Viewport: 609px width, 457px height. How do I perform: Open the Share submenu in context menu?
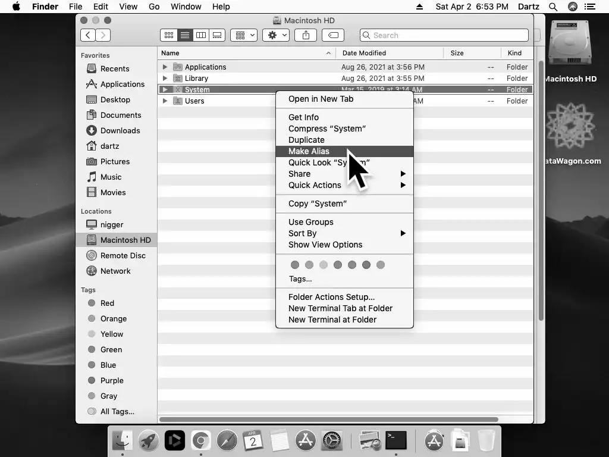[344, 174]
